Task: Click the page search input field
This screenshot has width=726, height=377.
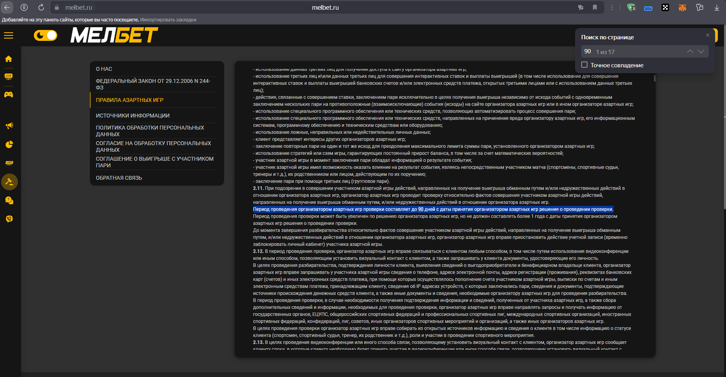Action: [634, 51]
